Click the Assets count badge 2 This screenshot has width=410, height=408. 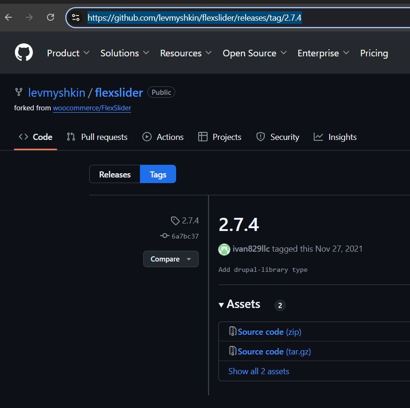point(280,305)
